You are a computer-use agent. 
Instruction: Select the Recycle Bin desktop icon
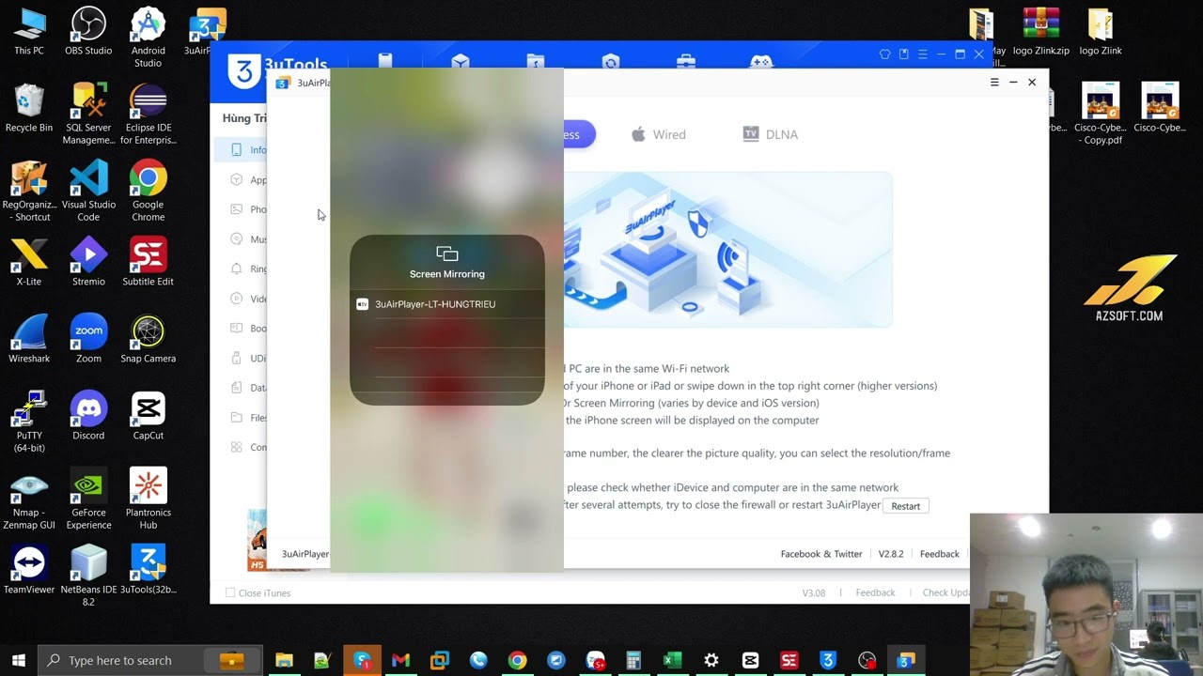pyautogui.click(x=29, y=108)
